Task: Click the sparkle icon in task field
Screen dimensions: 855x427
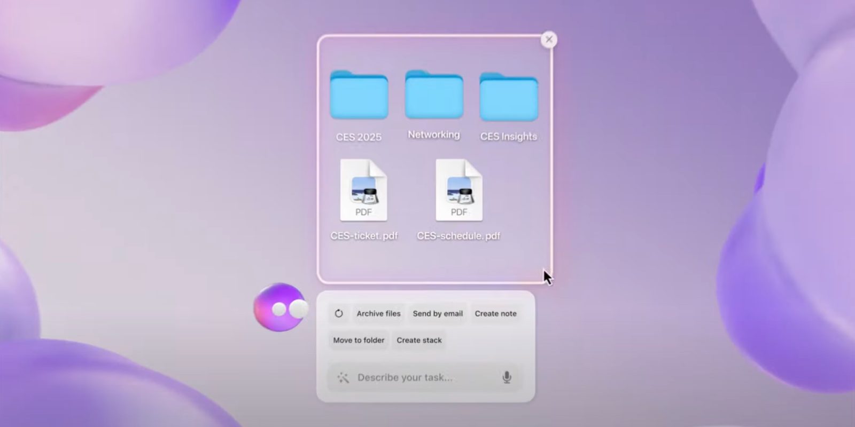Action: coord(343,378)
